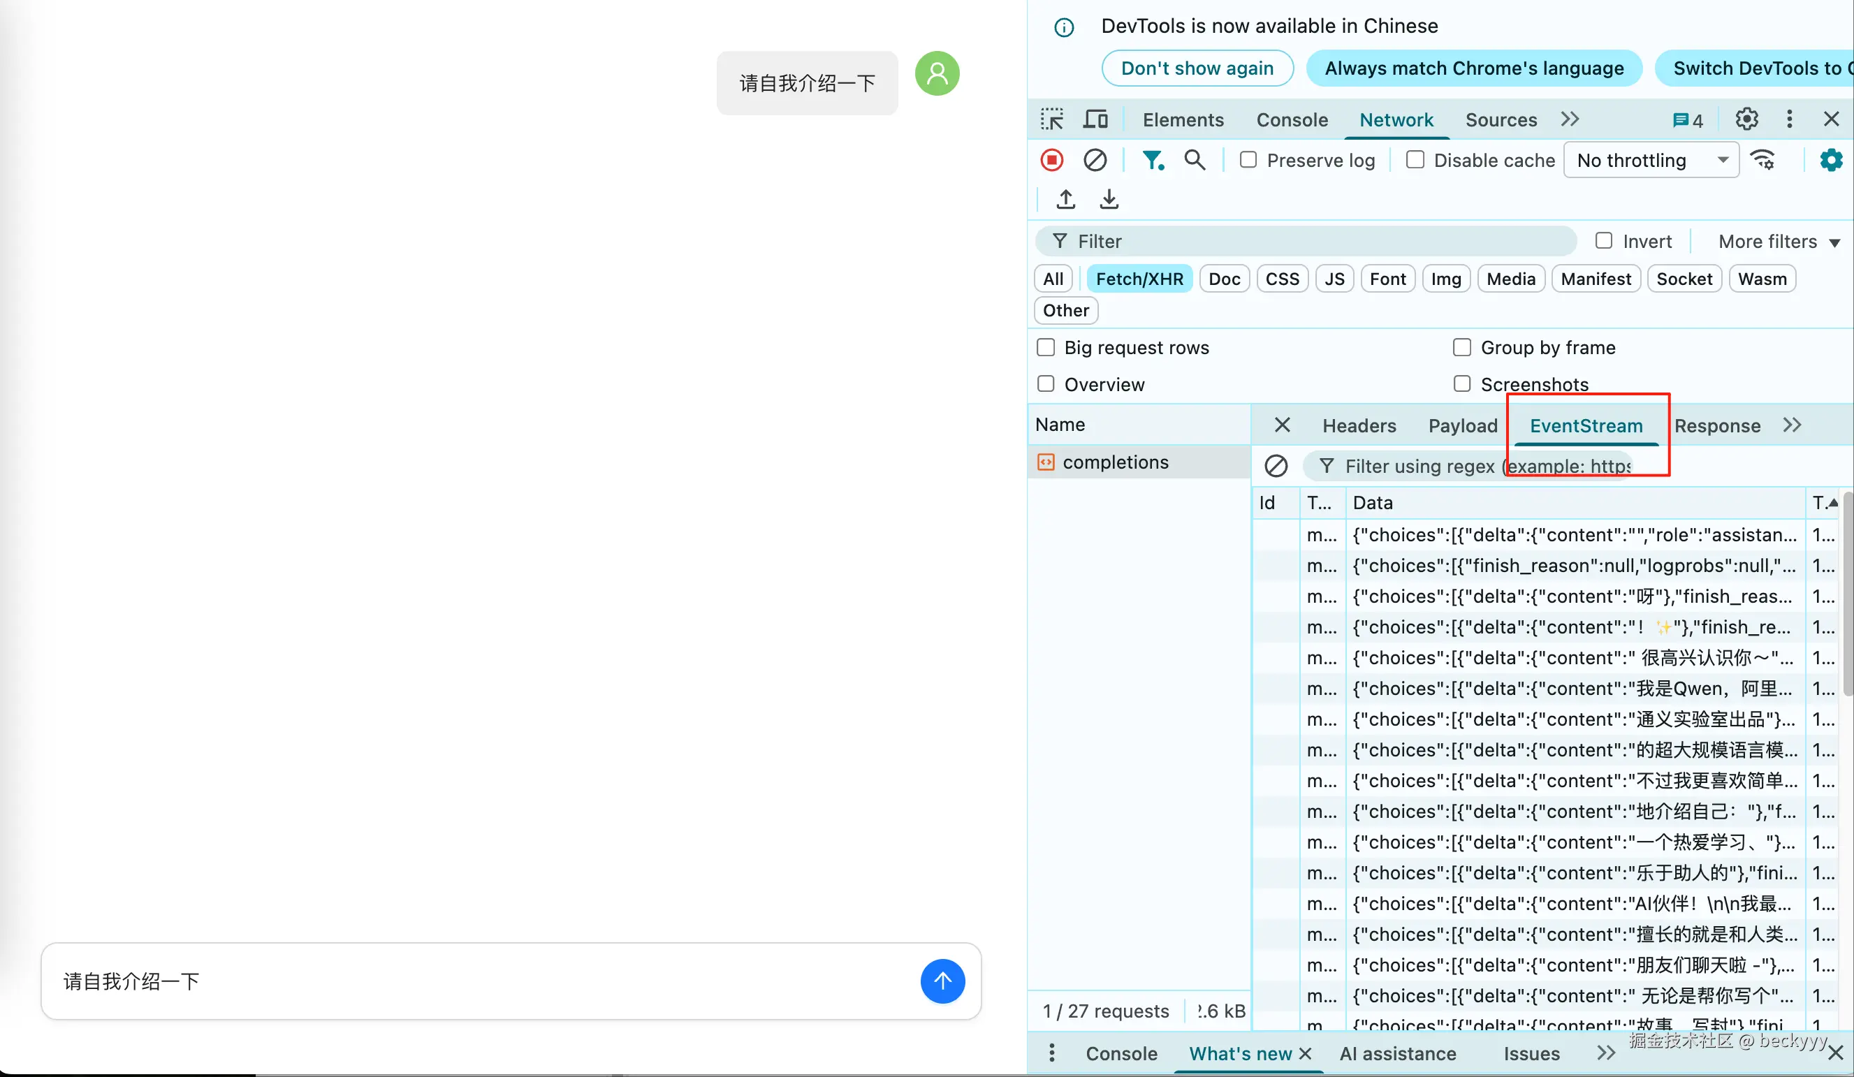The image size is (1854, 1077).
Task: Open the No throttling dropdown
Action: coord(1651,161)
